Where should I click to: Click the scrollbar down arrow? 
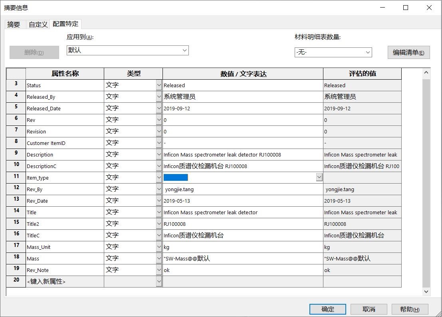[426, 292]
